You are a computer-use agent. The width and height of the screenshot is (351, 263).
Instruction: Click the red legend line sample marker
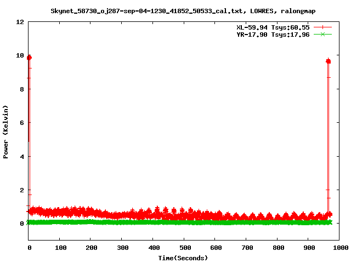[x=322, y=27]
